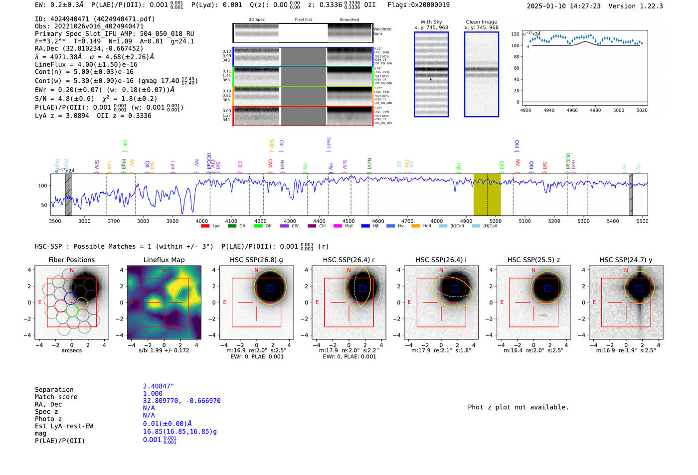The image size is (698, 475).
Task: Click the Obs 20221026v016 text line
Action: [x=89, y=26]
